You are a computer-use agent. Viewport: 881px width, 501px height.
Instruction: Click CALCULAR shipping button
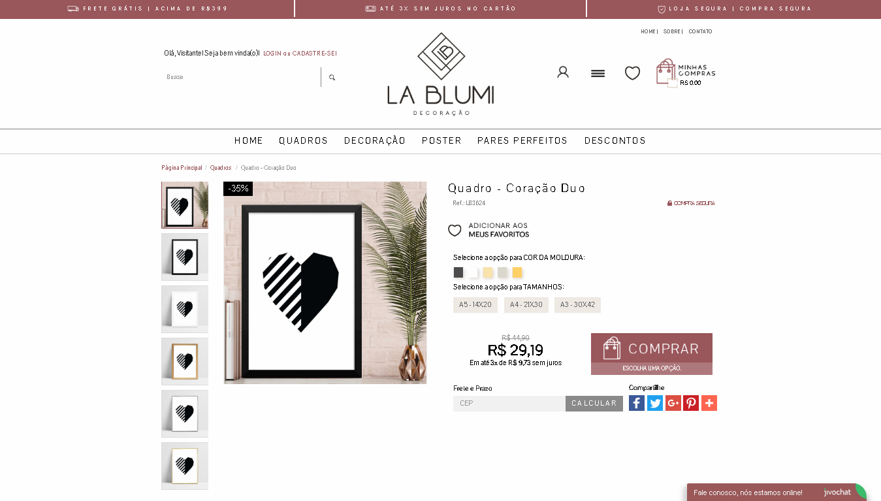594,404
